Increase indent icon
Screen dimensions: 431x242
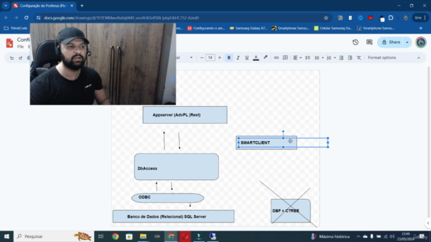pos(350,58)
